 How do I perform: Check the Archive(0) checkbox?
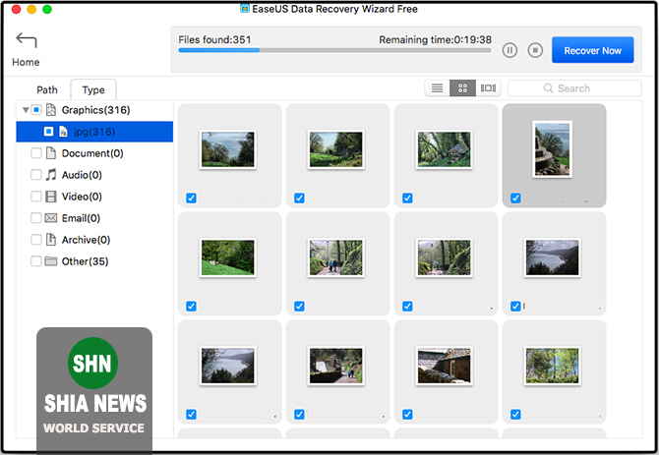[36, 240]
